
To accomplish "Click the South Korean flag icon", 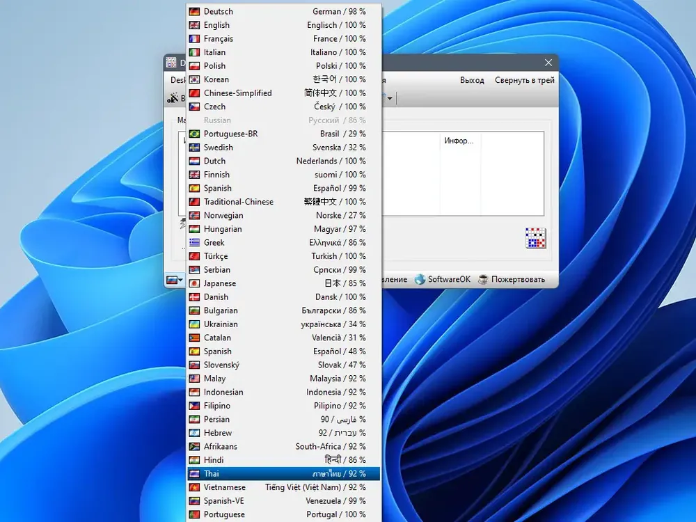I will tap(194, 79).
